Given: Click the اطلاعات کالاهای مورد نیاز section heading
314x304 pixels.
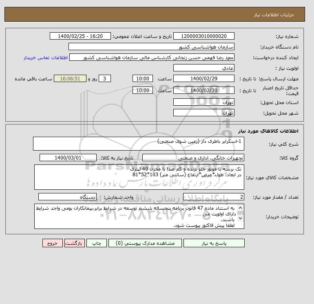Looking at the screenshot, I should tap(268, 131).
